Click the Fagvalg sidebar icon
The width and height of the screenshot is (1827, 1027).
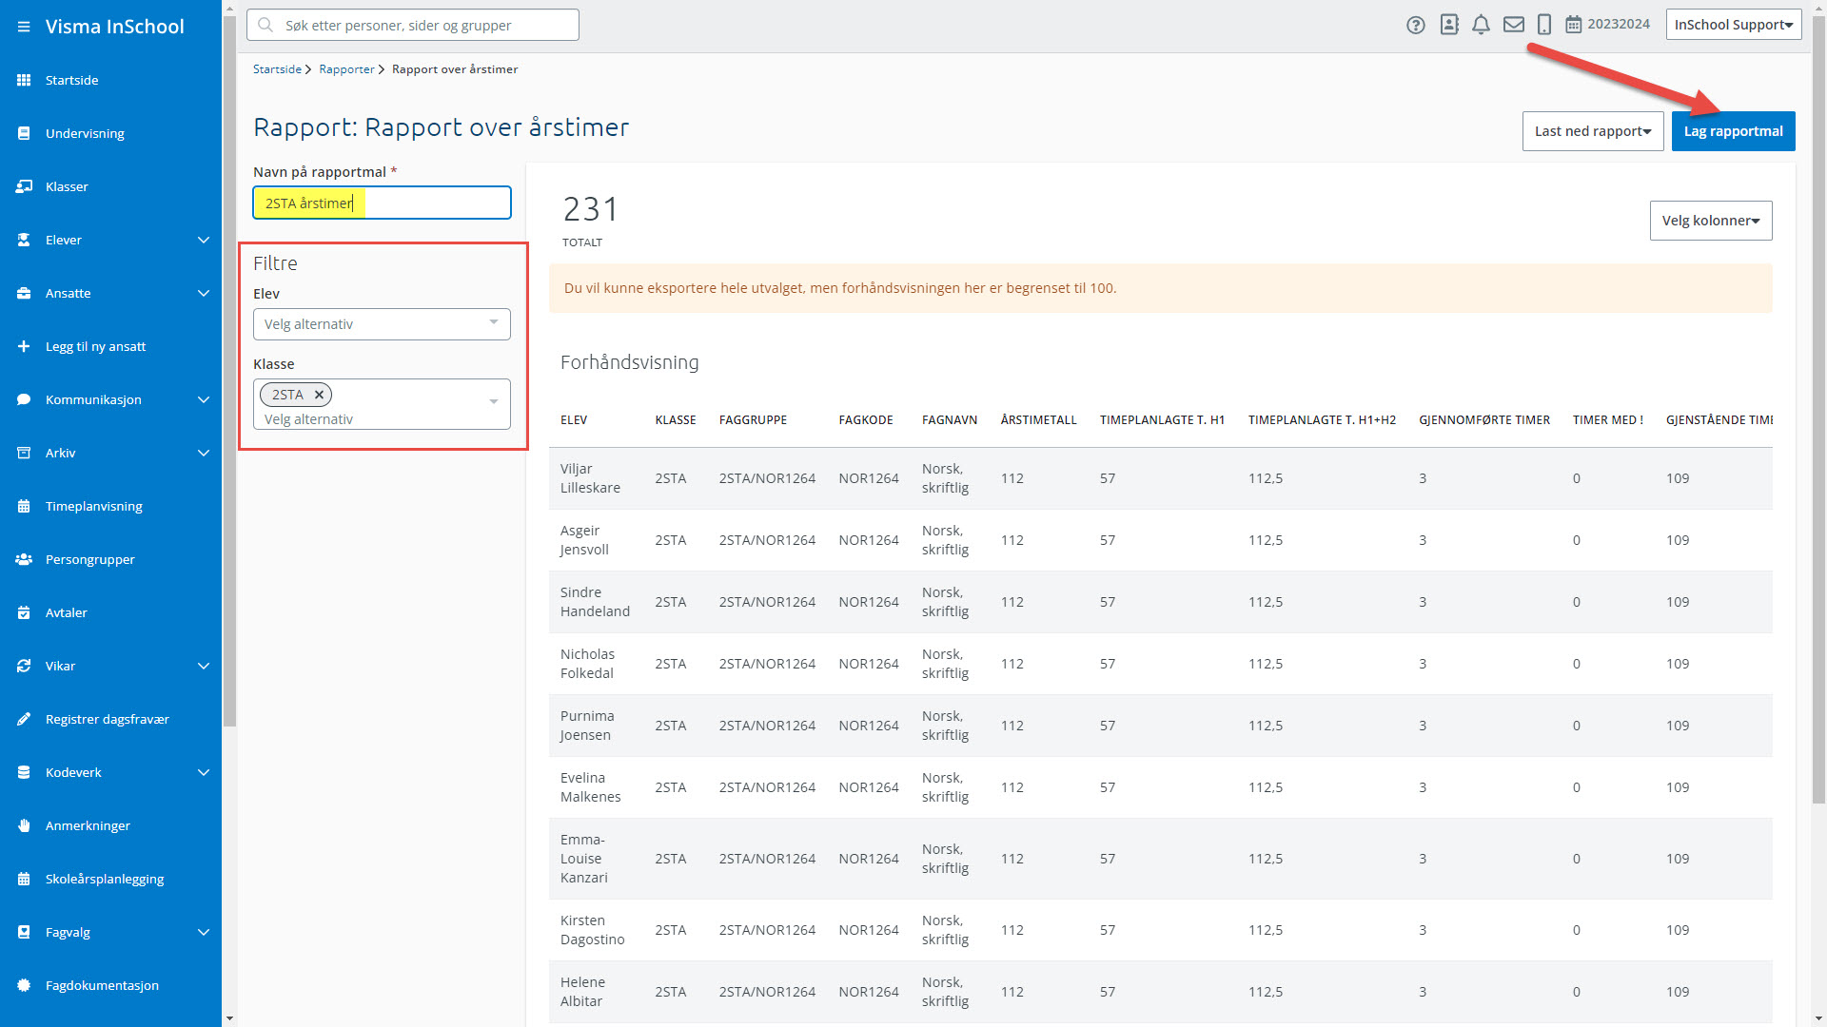(24, 932)
